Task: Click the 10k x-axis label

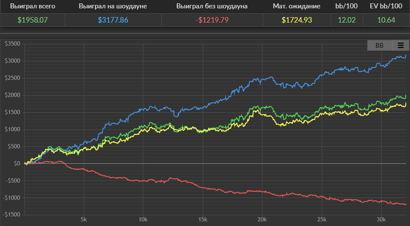Action: pyautogui.click(x=143, y=220)
